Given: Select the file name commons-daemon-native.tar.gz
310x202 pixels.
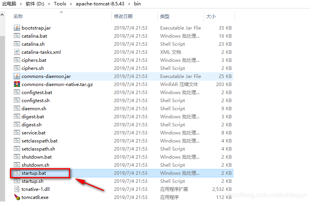Looking at the screenshot, I should pos(57,84).
